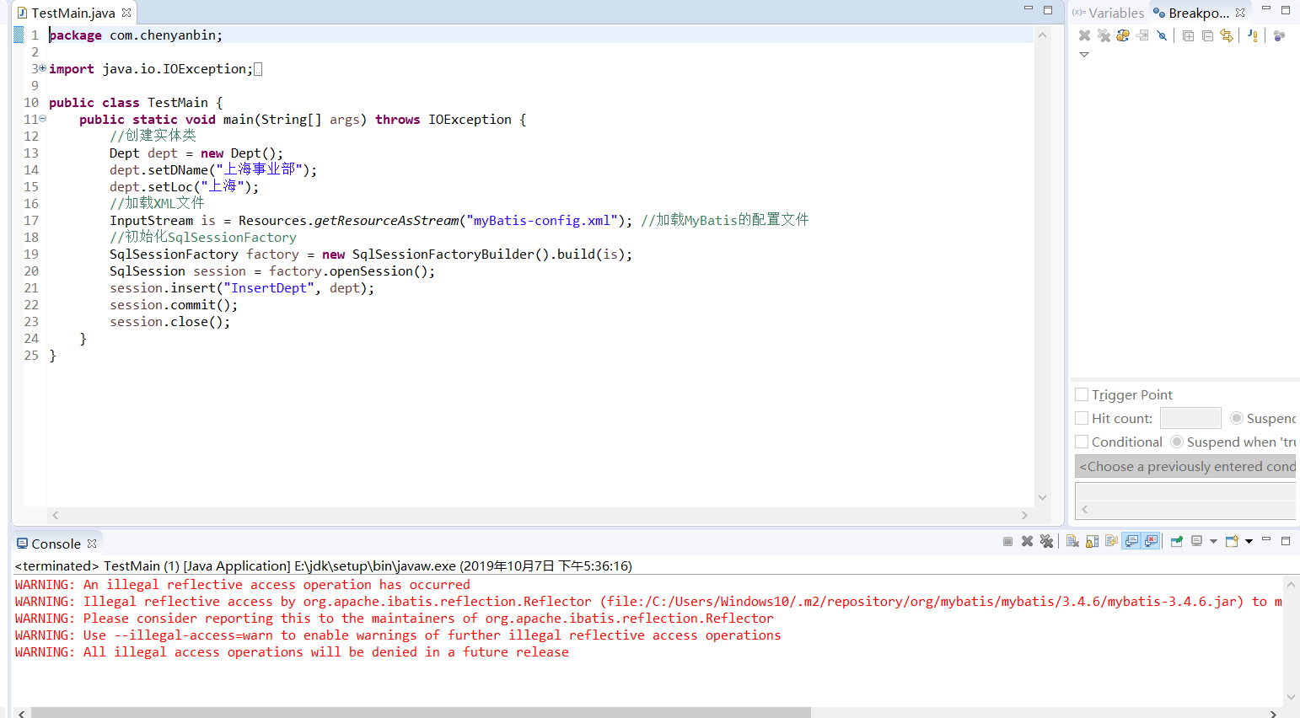Click the editor vertical scrollbar up arrow
The image size is (1300, 718).
(x=1042, y=35)
